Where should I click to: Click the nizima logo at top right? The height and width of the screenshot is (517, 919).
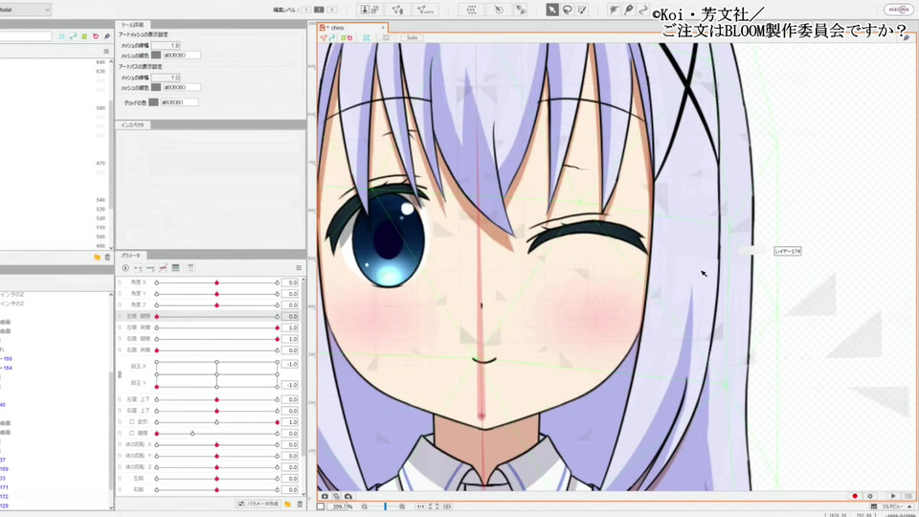899,10
